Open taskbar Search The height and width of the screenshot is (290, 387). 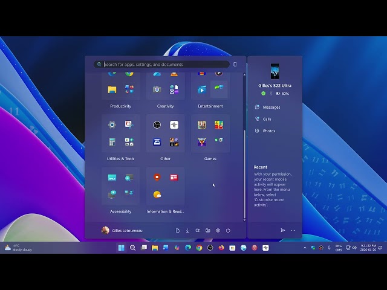click(132, 248)
